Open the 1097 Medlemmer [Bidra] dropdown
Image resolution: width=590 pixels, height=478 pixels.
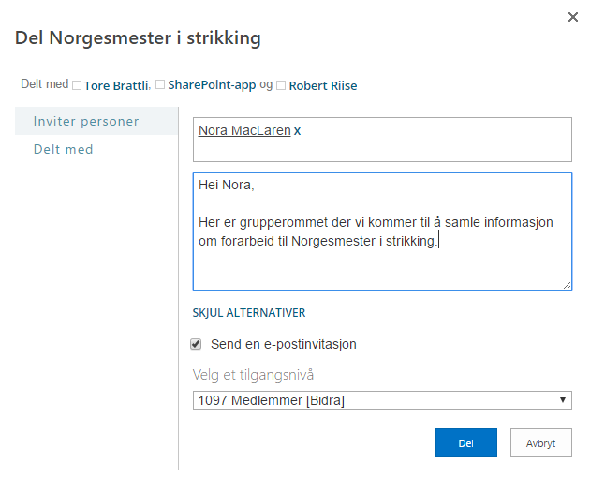[381, 400]
